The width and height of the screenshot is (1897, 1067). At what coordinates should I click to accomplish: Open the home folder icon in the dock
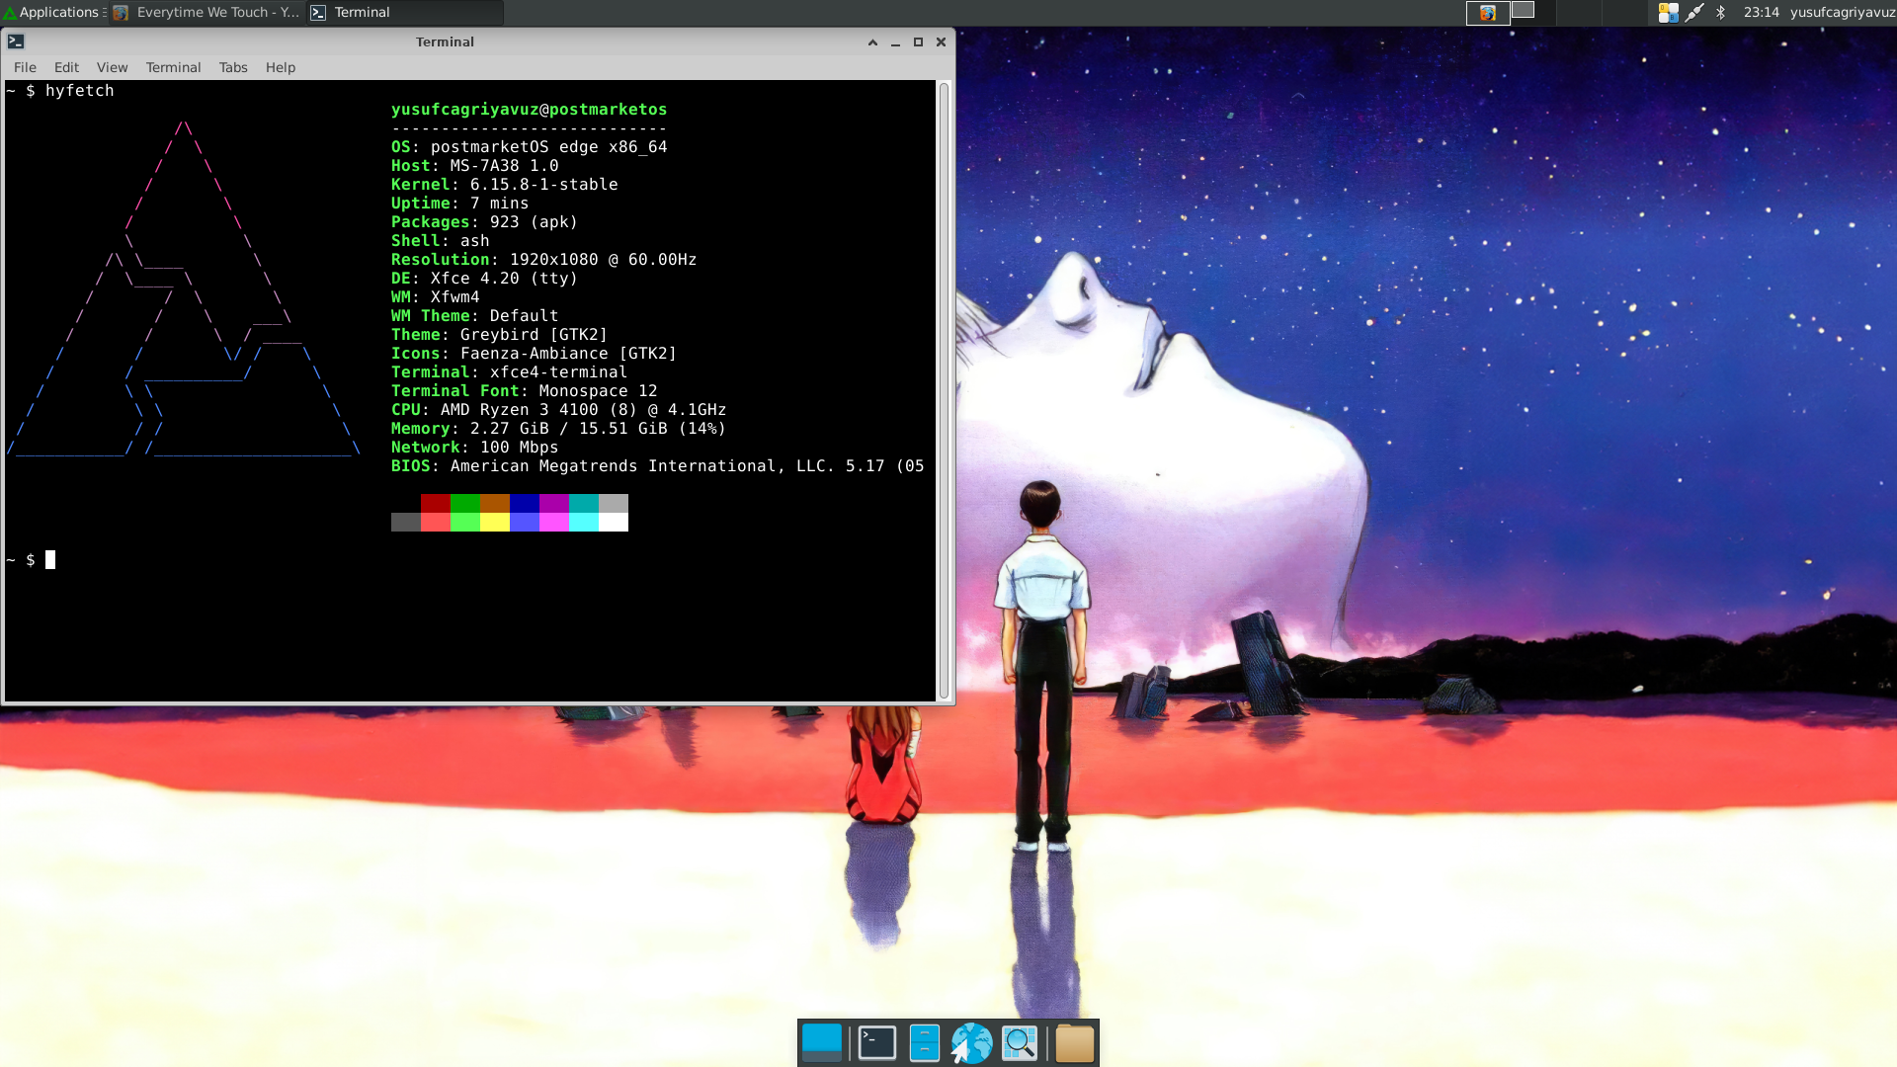click(1074, 1043)
